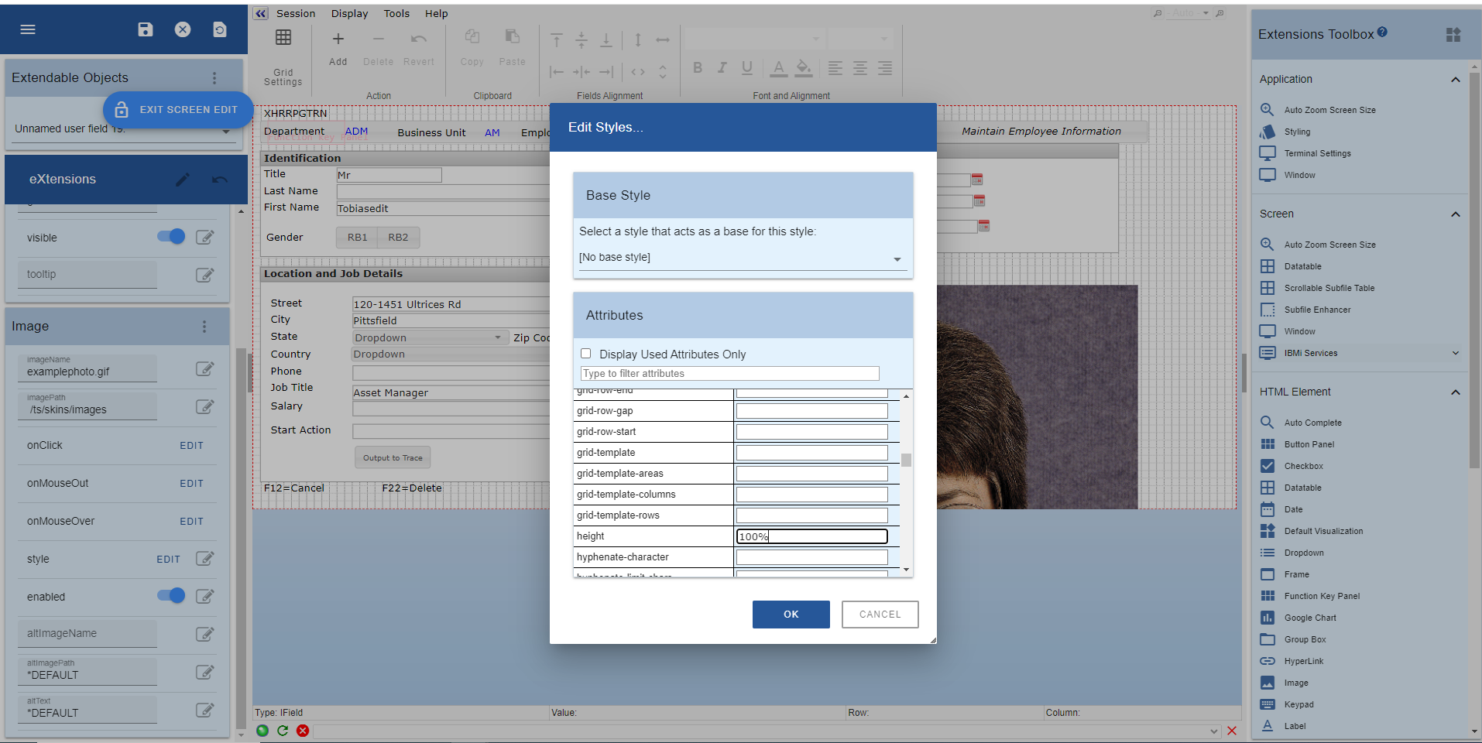Toggle the enabled switch
This screenshot has height=743, width=1482.
(171, 596)
